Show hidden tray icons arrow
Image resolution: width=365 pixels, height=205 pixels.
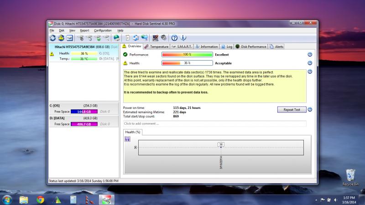(316, 200)
